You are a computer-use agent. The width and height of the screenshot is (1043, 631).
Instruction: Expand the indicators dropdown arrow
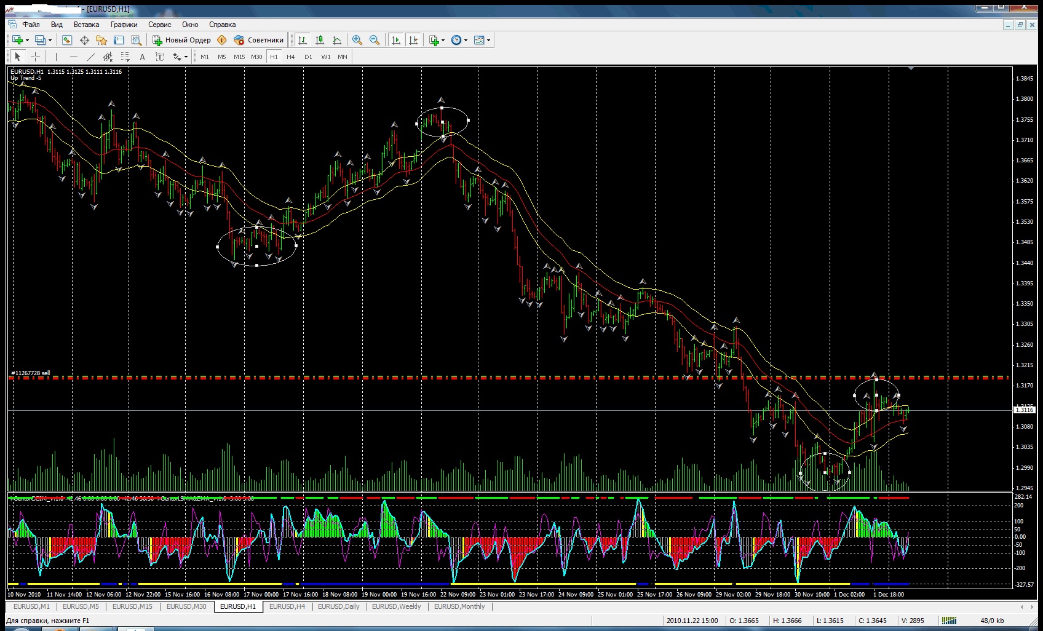pyautogui.click(x=443, y=40)
